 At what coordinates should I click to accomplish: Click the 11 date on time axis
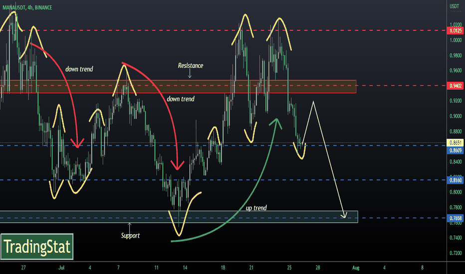coord(156,268)
